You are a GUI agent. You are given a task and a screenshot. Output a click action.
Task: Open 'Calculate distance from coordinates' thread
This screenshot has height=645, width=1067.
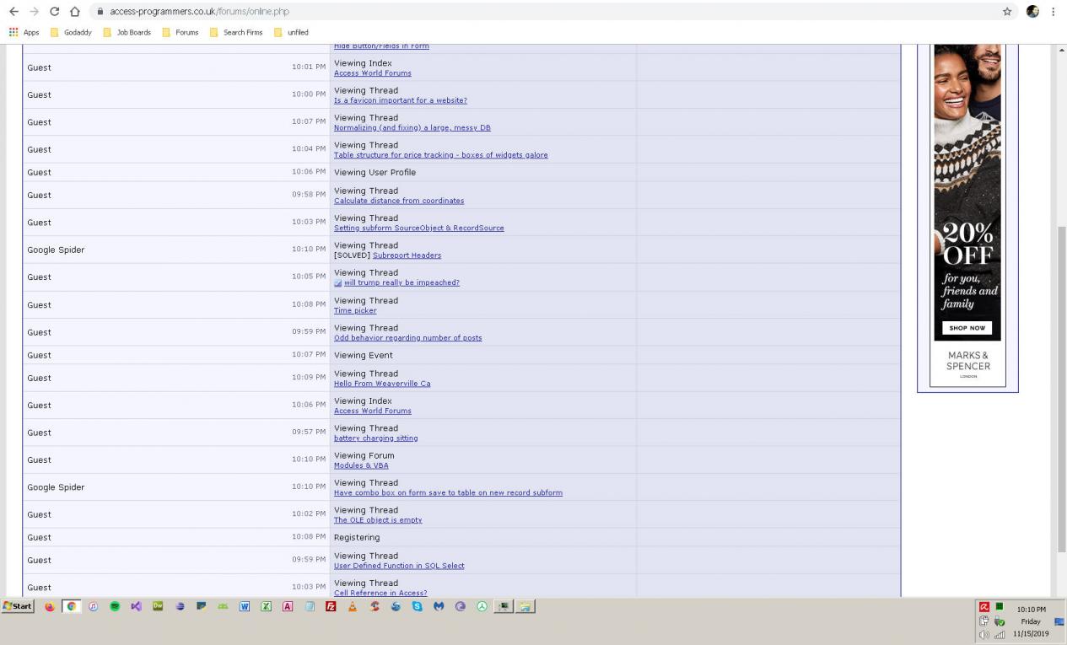pyautogui.click(x=398, y=201)
